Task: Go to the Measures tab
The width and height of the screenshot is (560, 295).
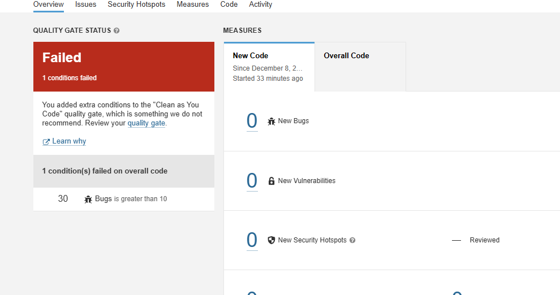Action: pyautogui.click(x=192, y=5)
